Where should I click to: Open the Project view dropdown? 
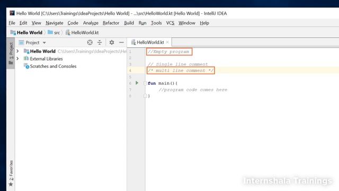44,42
